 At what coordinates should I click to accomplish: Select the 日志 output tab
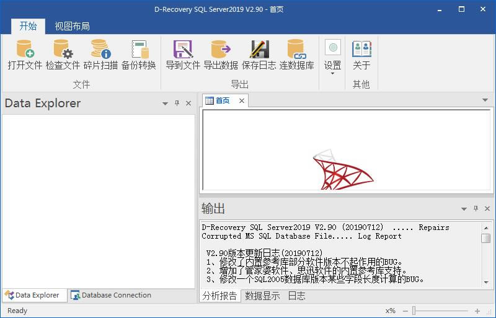(297, 296)
